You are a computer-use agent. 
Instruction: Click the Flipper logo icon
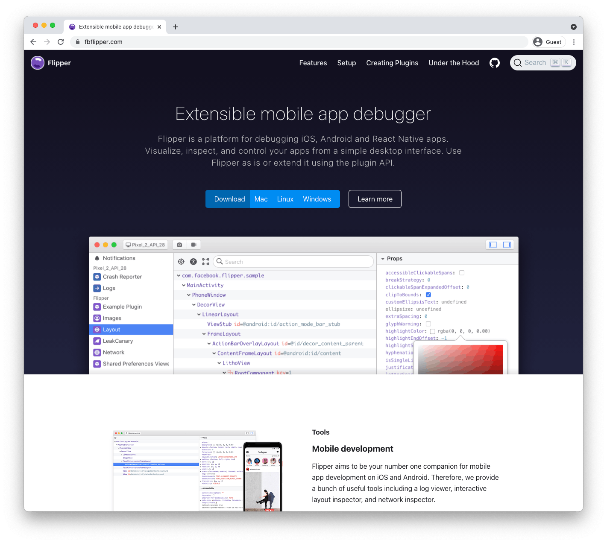(38, 63)
